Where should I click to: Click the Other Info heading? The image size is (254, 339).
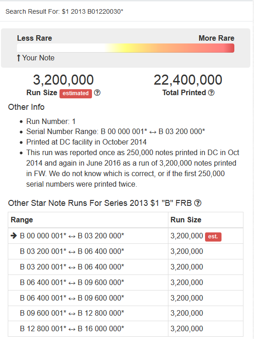[26, 107]
